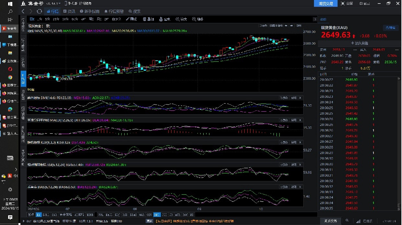Switch to Mini window mode
The height and width of the screenshot is (225, 402).
point(364,4)
